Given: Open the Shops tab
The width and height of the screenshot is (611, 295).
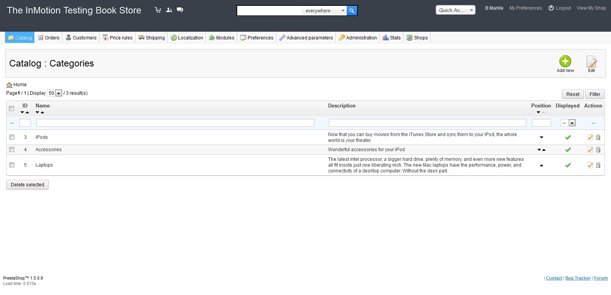Looking at the screenshot, I should coord(417,38).
